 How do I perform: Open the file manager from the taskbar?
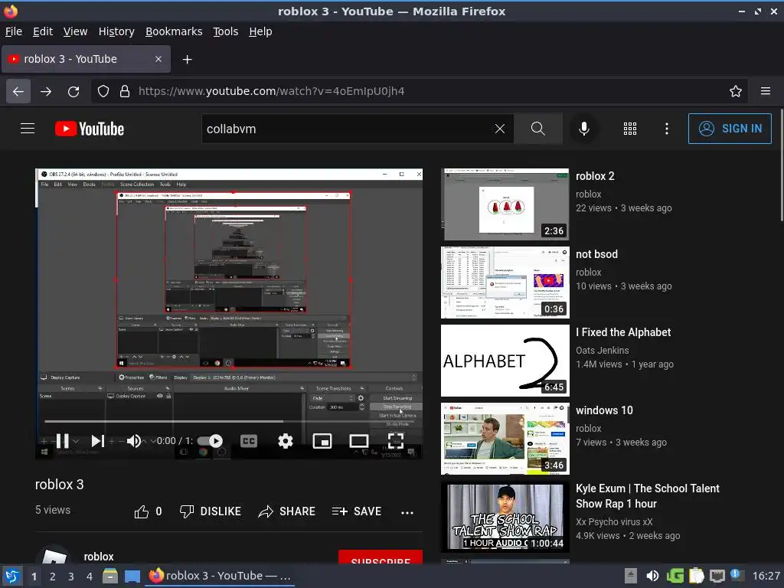coord(110,576)
